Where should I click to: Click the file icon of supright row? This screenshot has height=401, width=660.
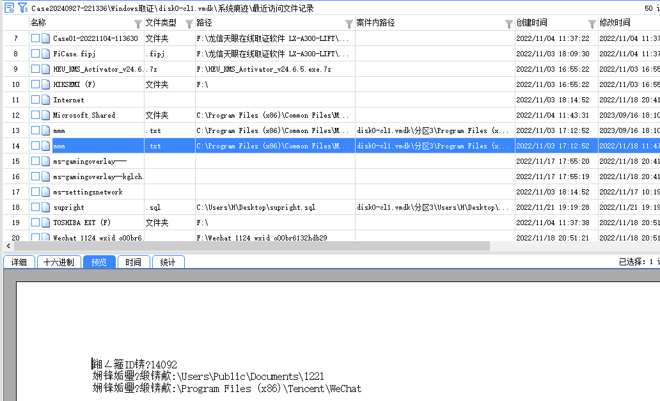tap(45, 207)
